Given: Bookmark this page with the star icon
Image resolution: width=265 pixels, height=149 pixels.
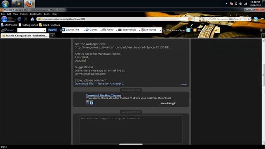Looking at the screenshot, I should click(194, 19).
